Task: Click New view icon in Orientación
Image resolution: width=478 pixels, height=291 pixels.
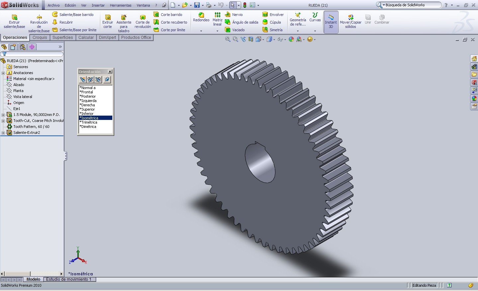Action: point(82,79)
